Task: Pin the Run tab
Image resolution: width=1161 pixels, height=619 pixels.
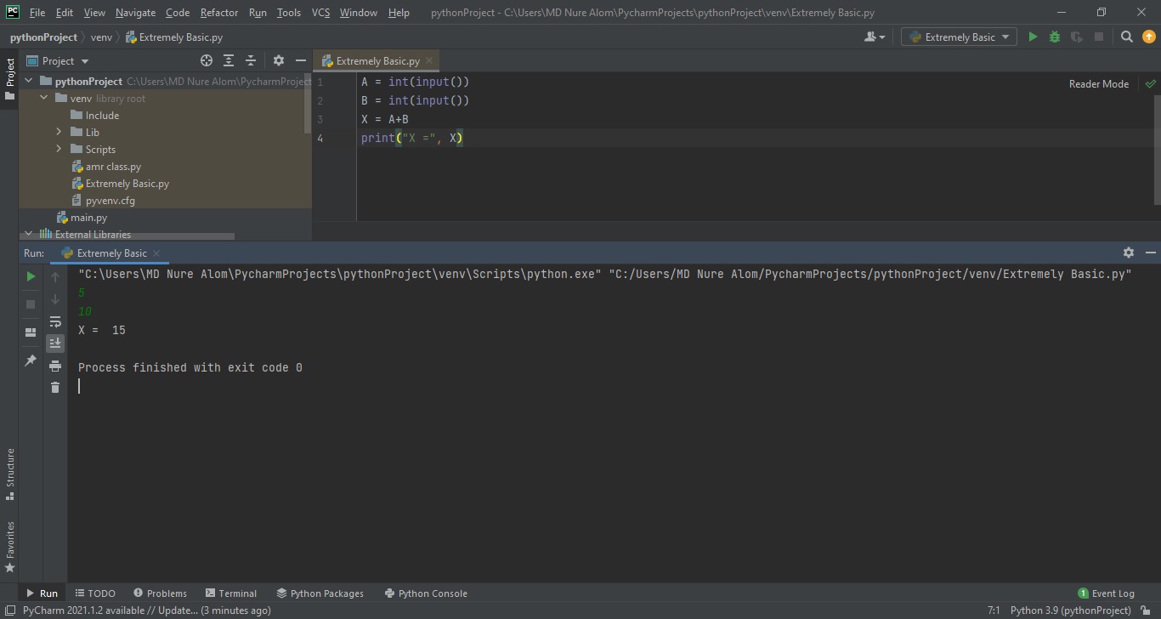Action: click(x=31, y=361)
